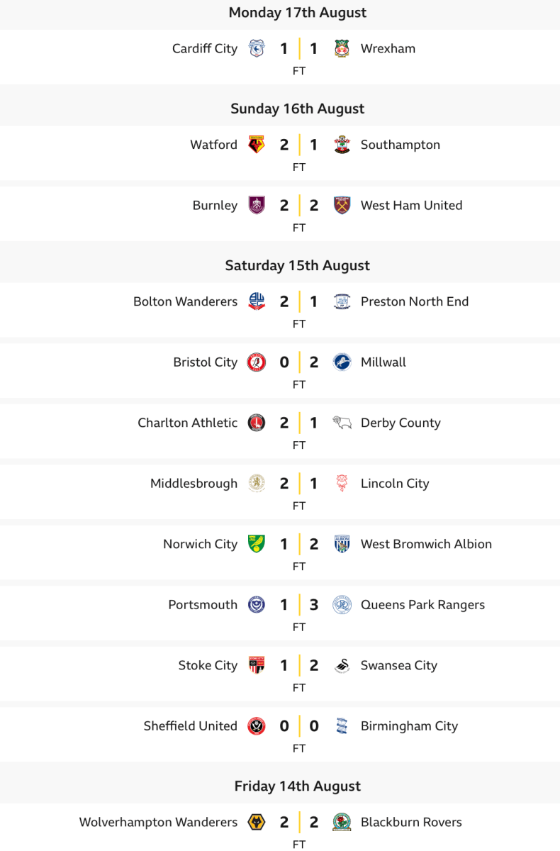Open the Preston North End team link
This screenshot has height=851, width=560.
(x=415, y=301)
